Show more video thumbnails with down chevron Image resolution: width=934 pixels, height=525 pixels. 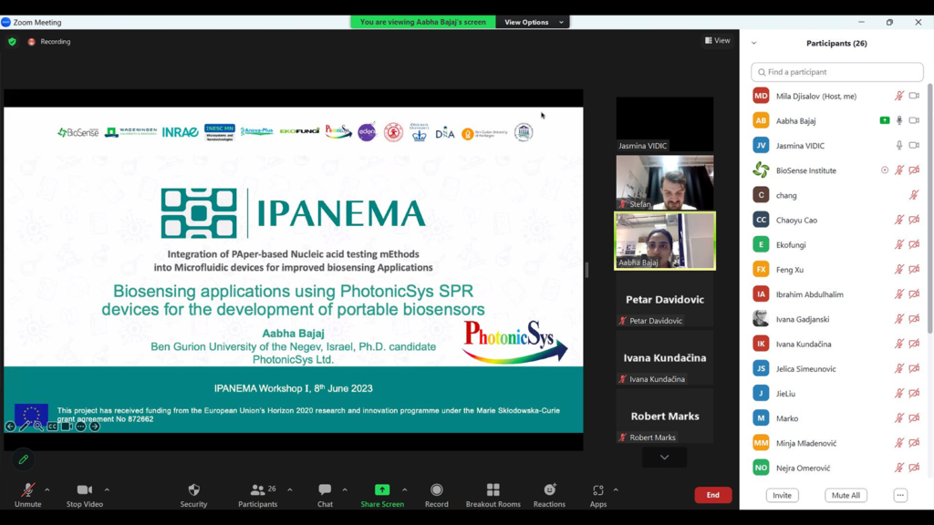pos(664,458)
